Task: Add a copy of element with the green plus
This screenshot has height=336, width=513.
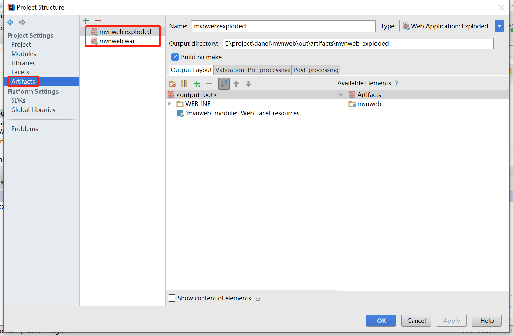Action: 197,84
